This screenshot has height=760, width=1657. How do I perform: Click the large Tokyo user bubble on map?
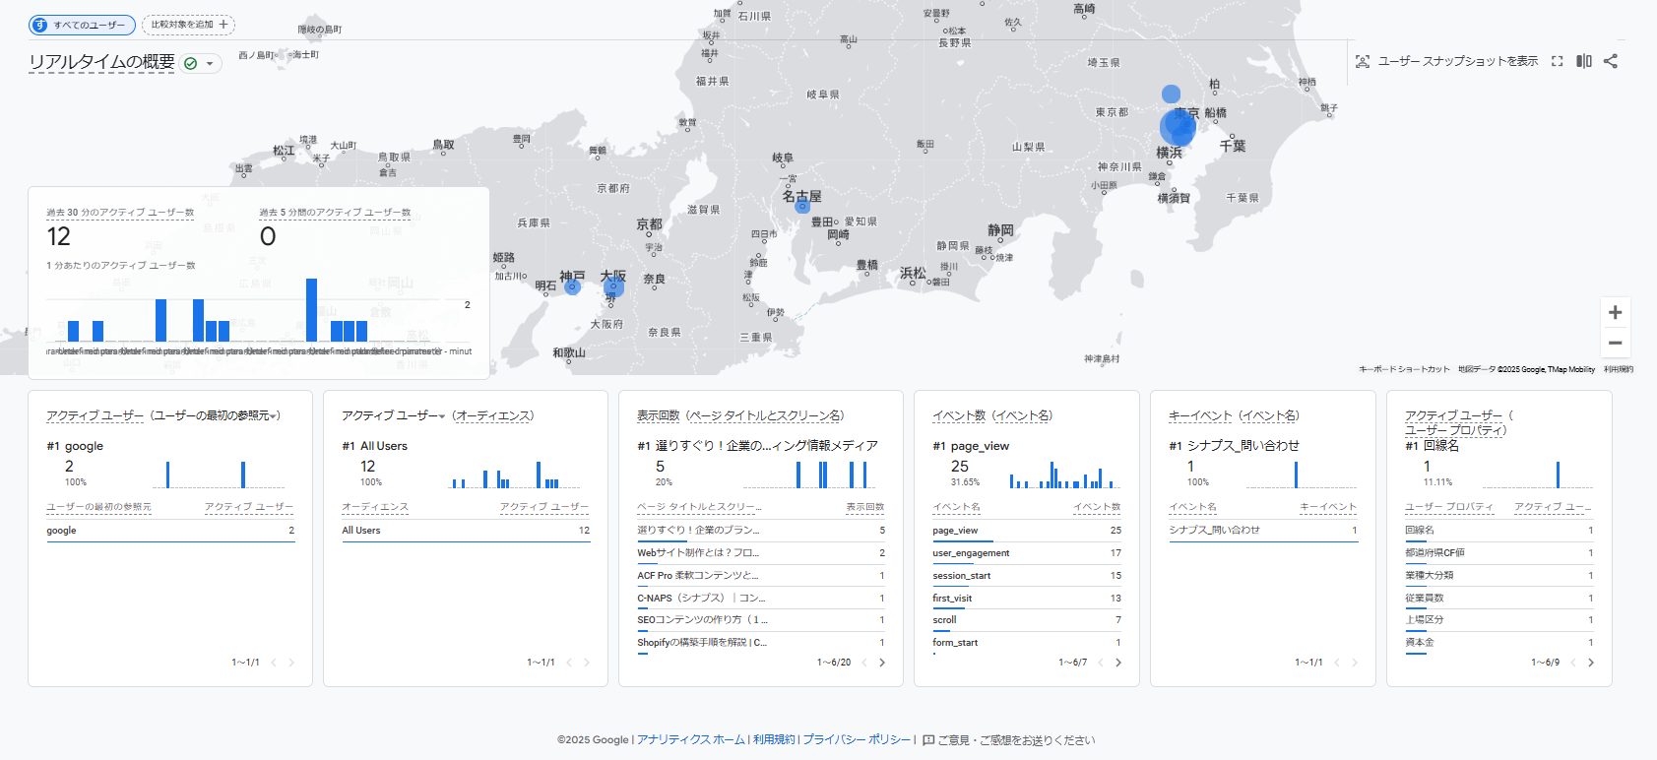pos(1178,128)
